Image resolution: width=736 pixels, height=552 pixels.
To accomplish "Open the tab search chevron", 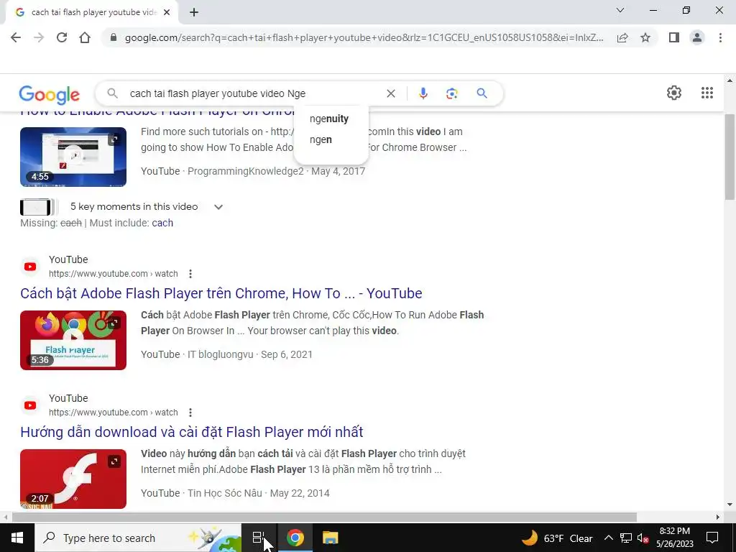I will coord(620,10).
